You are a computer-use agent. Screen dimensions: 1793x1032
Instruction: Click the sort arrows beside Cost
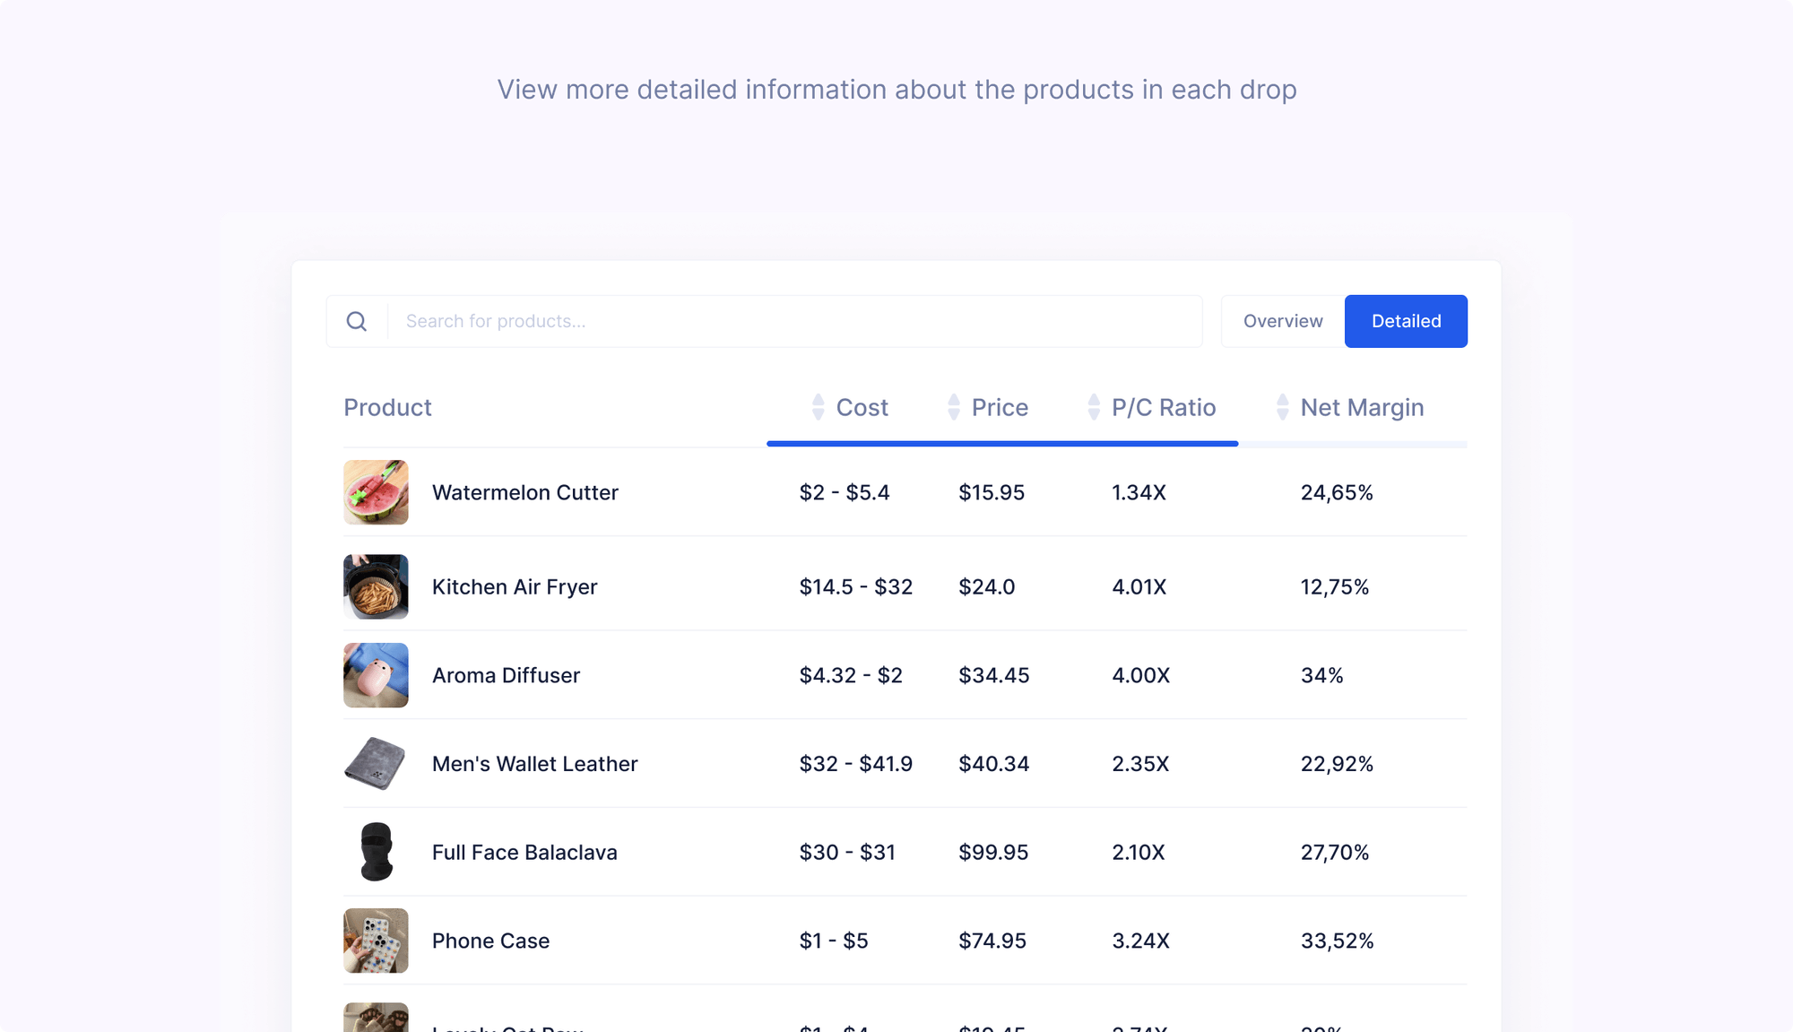(x=817, y=407)
